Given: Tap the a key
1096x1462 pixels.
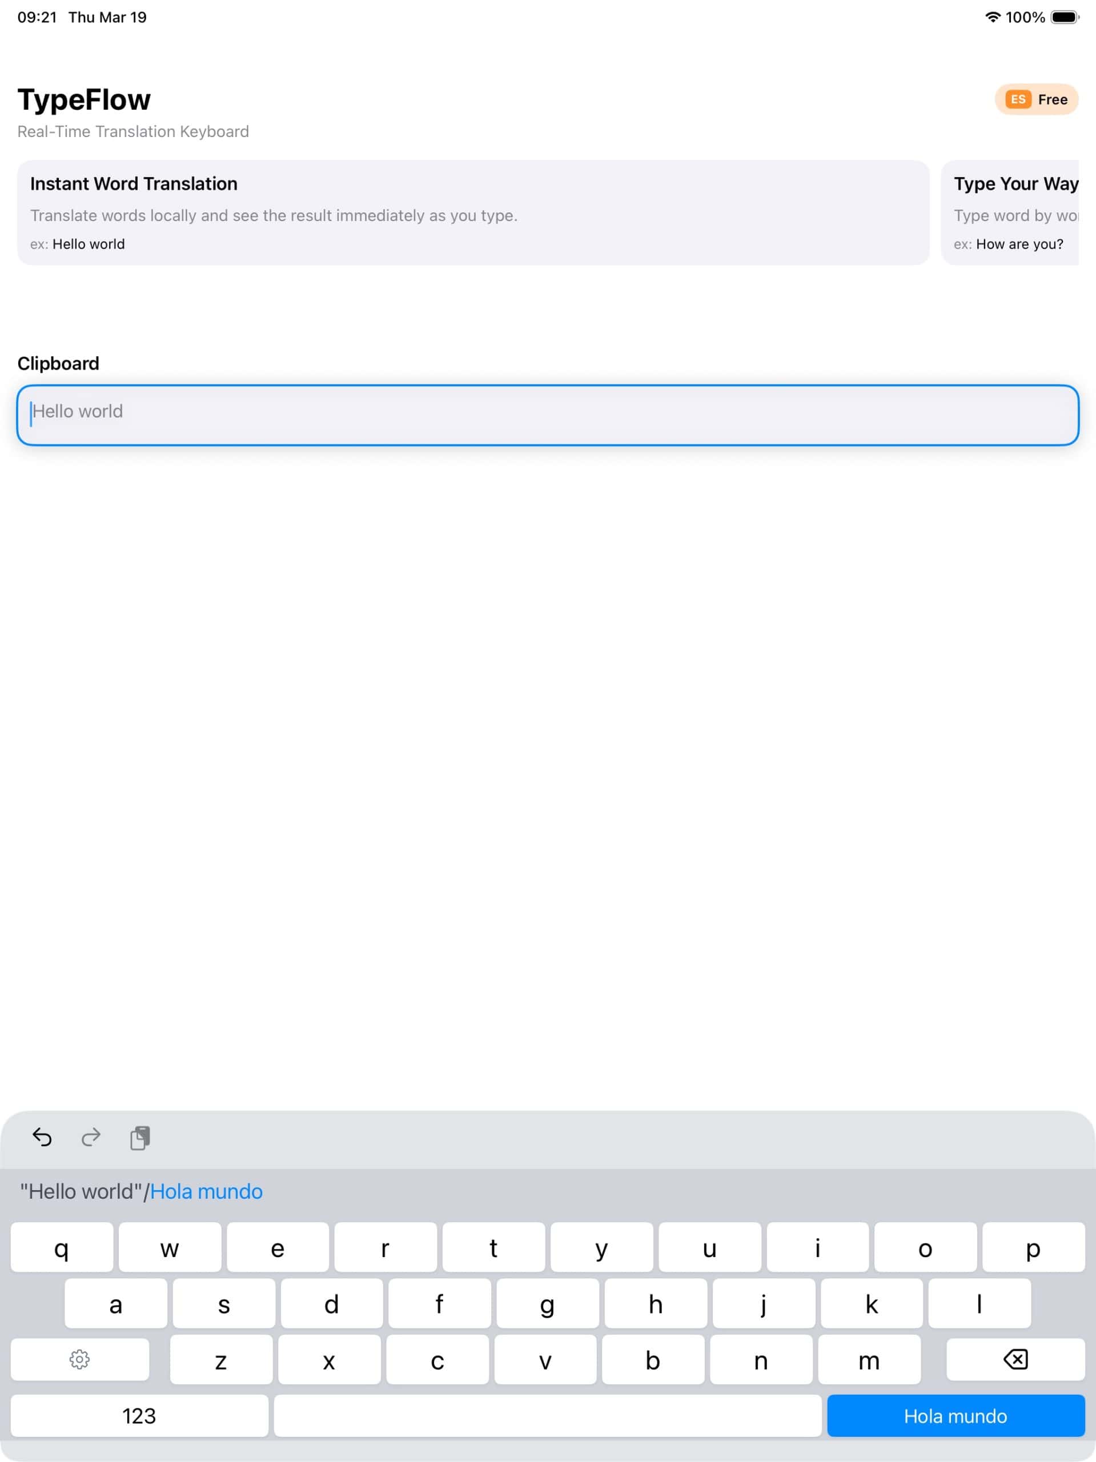Looking at the screenshot, I should pyautogui.click(x=116, y=1303).
